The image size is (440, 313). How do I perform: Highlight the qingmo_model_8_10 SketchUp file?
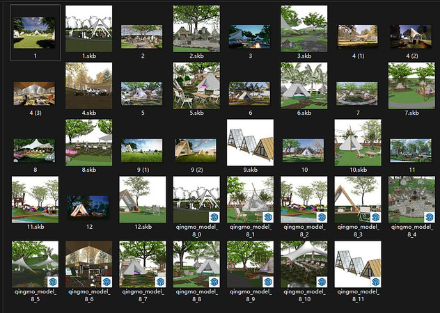point(304,264)
